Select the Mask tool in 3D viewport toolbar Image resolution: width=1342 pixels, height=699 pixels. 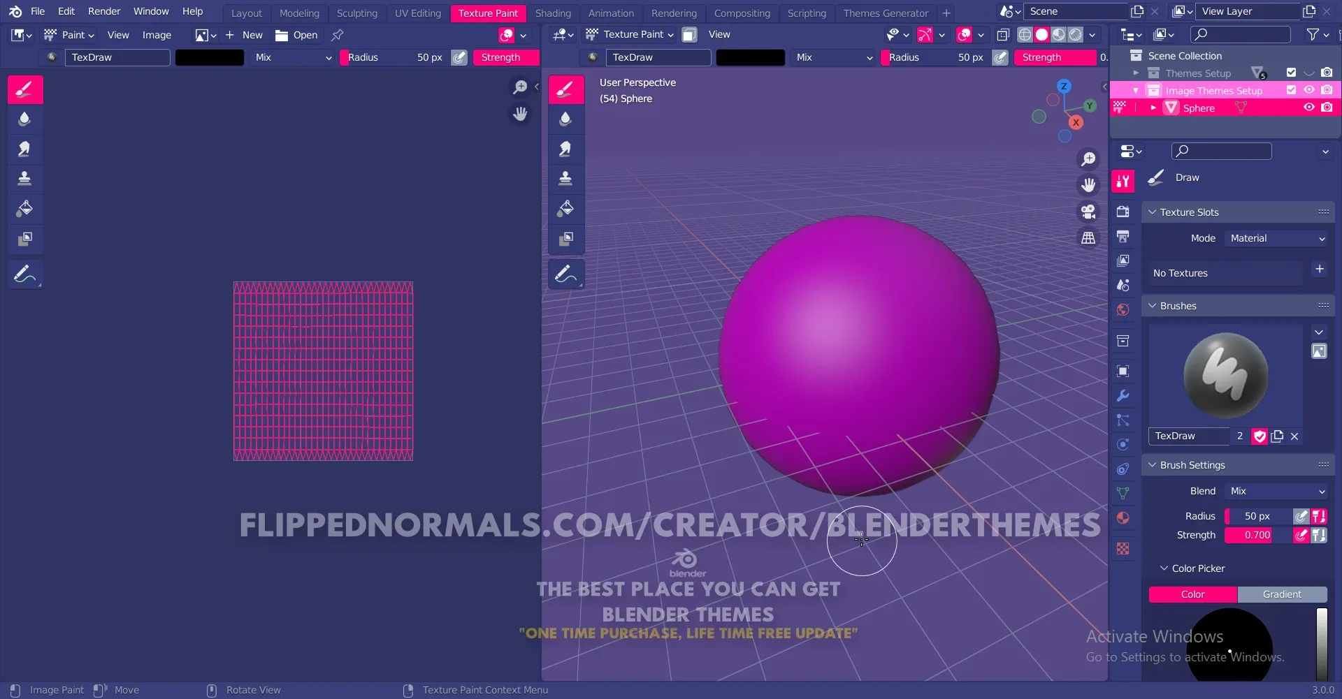565,238
